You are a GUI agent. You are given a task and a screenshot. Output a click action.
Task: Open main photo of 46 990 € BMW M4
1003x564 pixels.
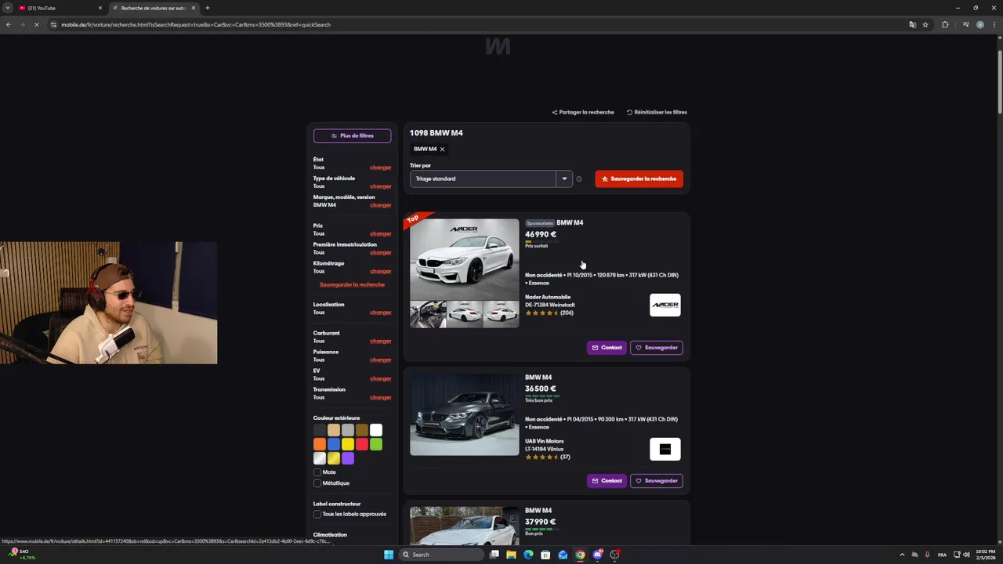[464, 259]
